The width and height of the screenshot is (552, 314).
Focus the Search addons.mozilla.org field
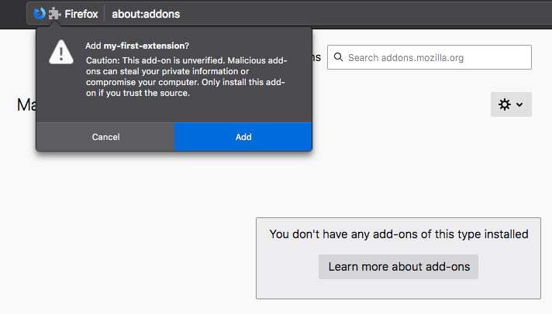pos(430,57)
